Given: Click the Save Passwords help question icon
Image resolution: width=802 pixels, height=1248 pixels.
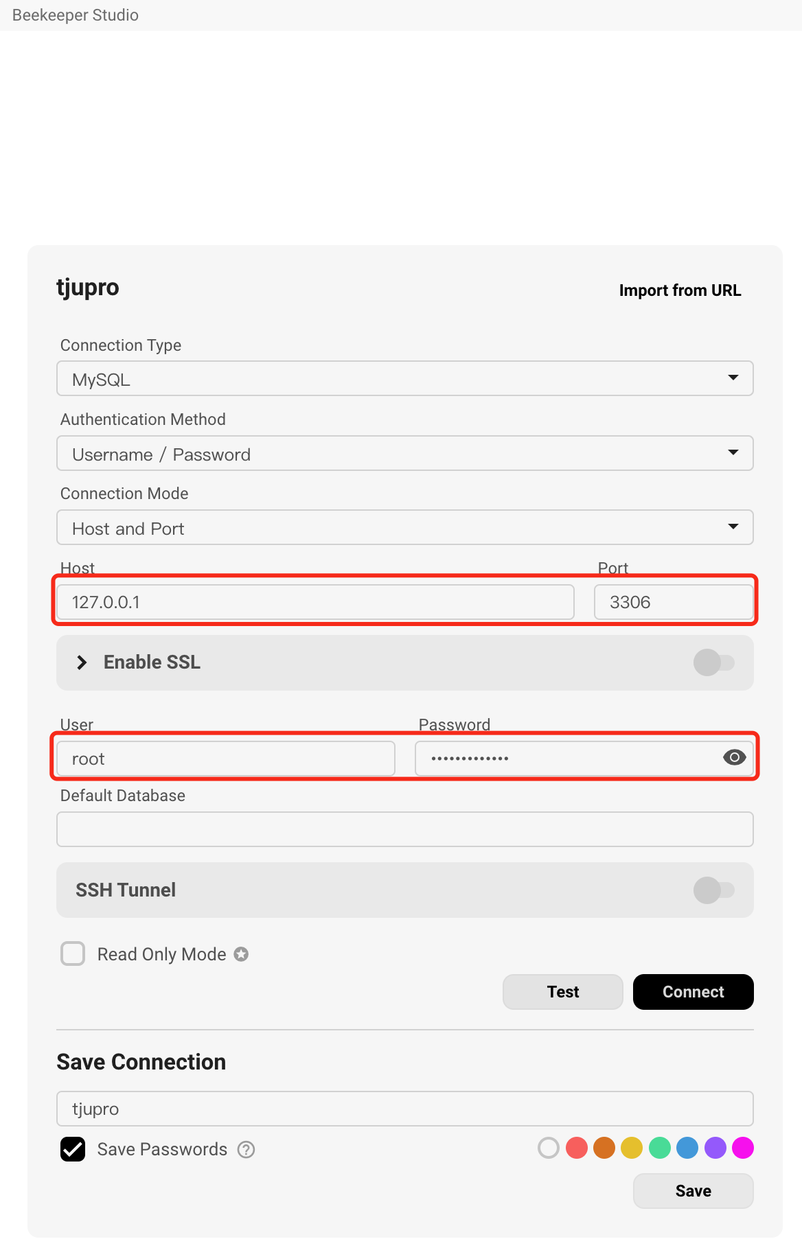Looking at the screenshot, I should pos(246,1149).
